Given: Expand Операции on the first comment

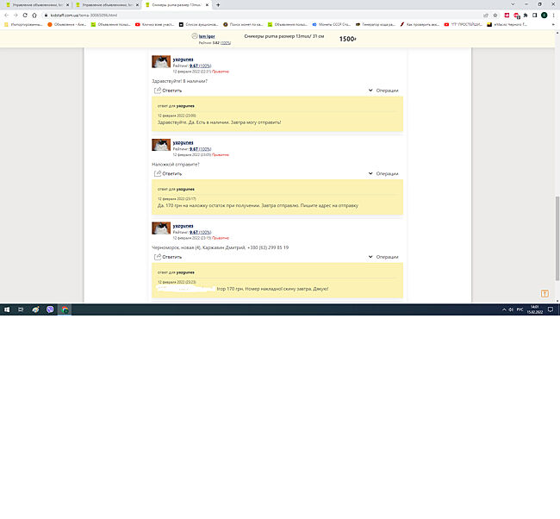Looking at the screenshot, I should point(383,90).
